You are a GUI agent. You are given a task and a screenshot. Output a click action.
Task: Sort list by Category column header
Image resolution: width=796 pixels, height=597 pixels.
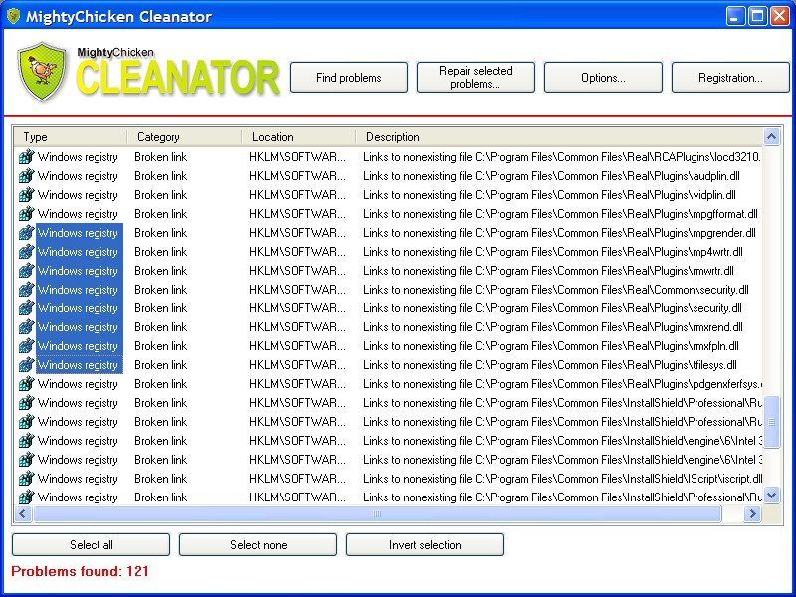click(184, 137)
